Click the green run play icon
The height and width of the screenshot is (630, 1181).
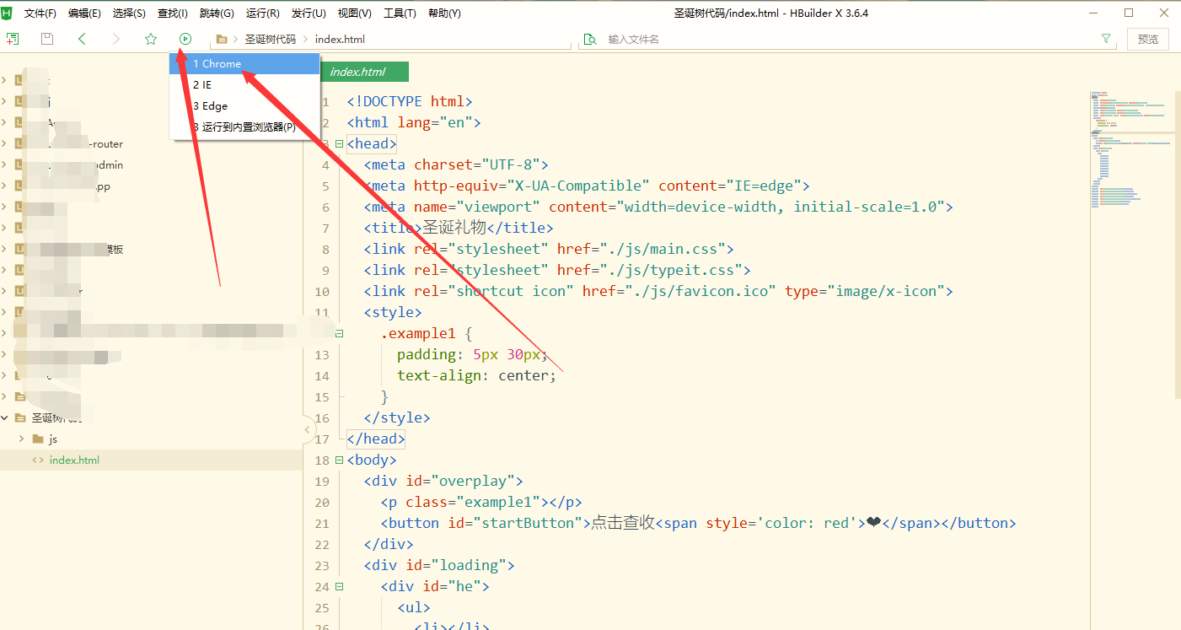pos(185,39)
